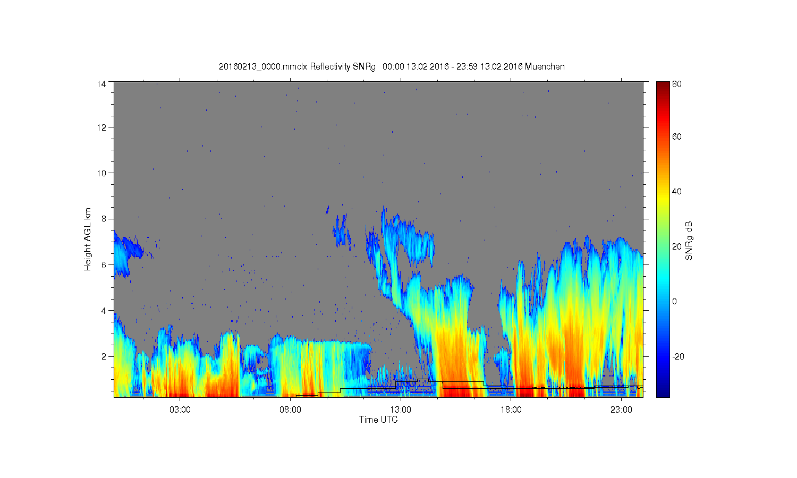The width and height of the screenshot is (797, 478).
Task: Click the SNRg color scale bar
Action: 663,240
